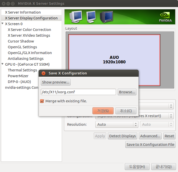The image size is (178, 172).
Task: Toggle Merge with existing file checkbox
Action: point(42,101)
